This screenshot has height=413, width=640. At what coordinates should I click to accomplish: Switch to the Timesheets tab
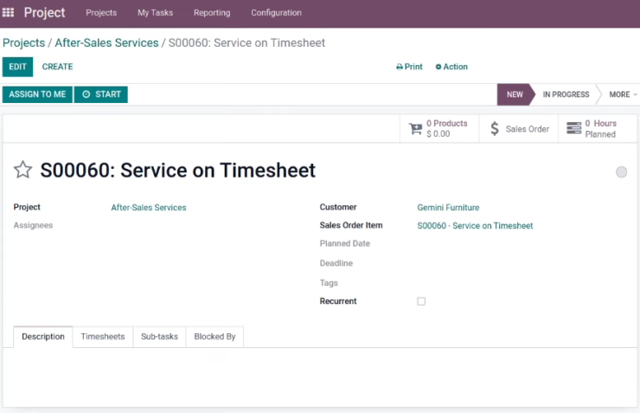pyautogui.click(x=103, y=337)
